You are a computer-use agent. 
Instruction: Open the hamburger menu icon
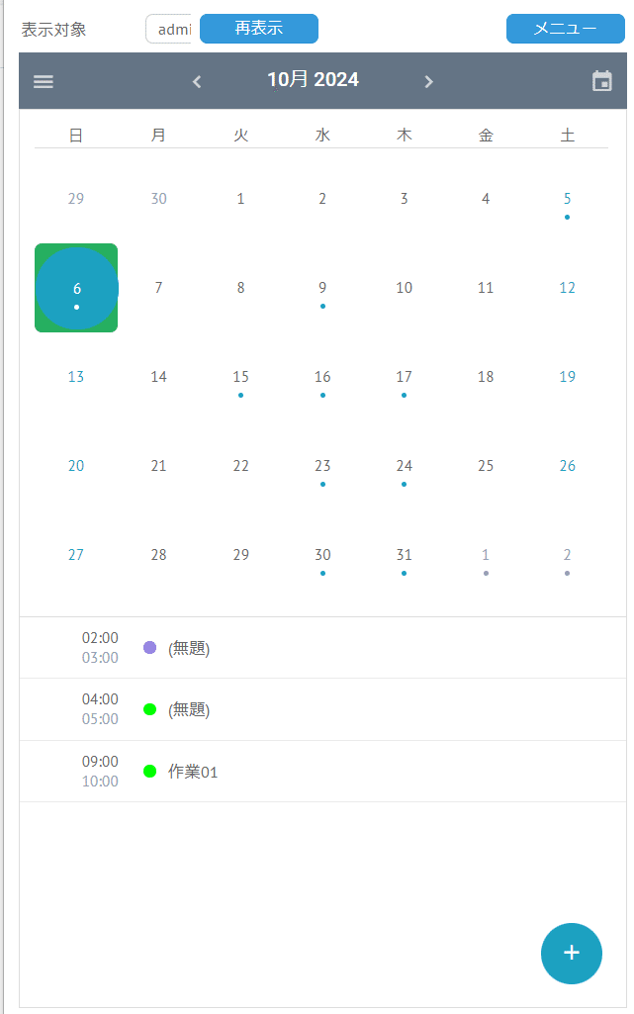point(44,81)
